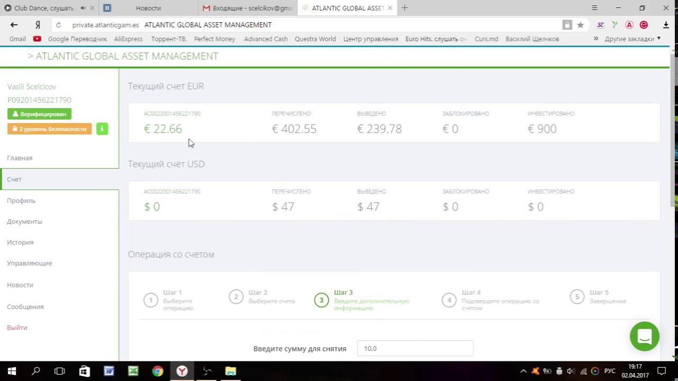The height and width of the screenshot is (381, 678).
Task: Launch Microsoft Store from taskbar
Action: (x=84, y=371)
